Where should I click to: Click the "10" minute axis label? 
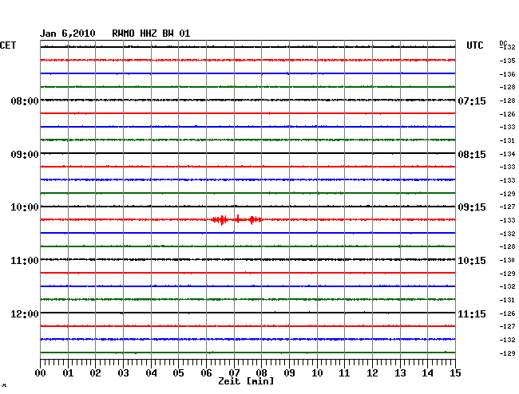[317, 373]
